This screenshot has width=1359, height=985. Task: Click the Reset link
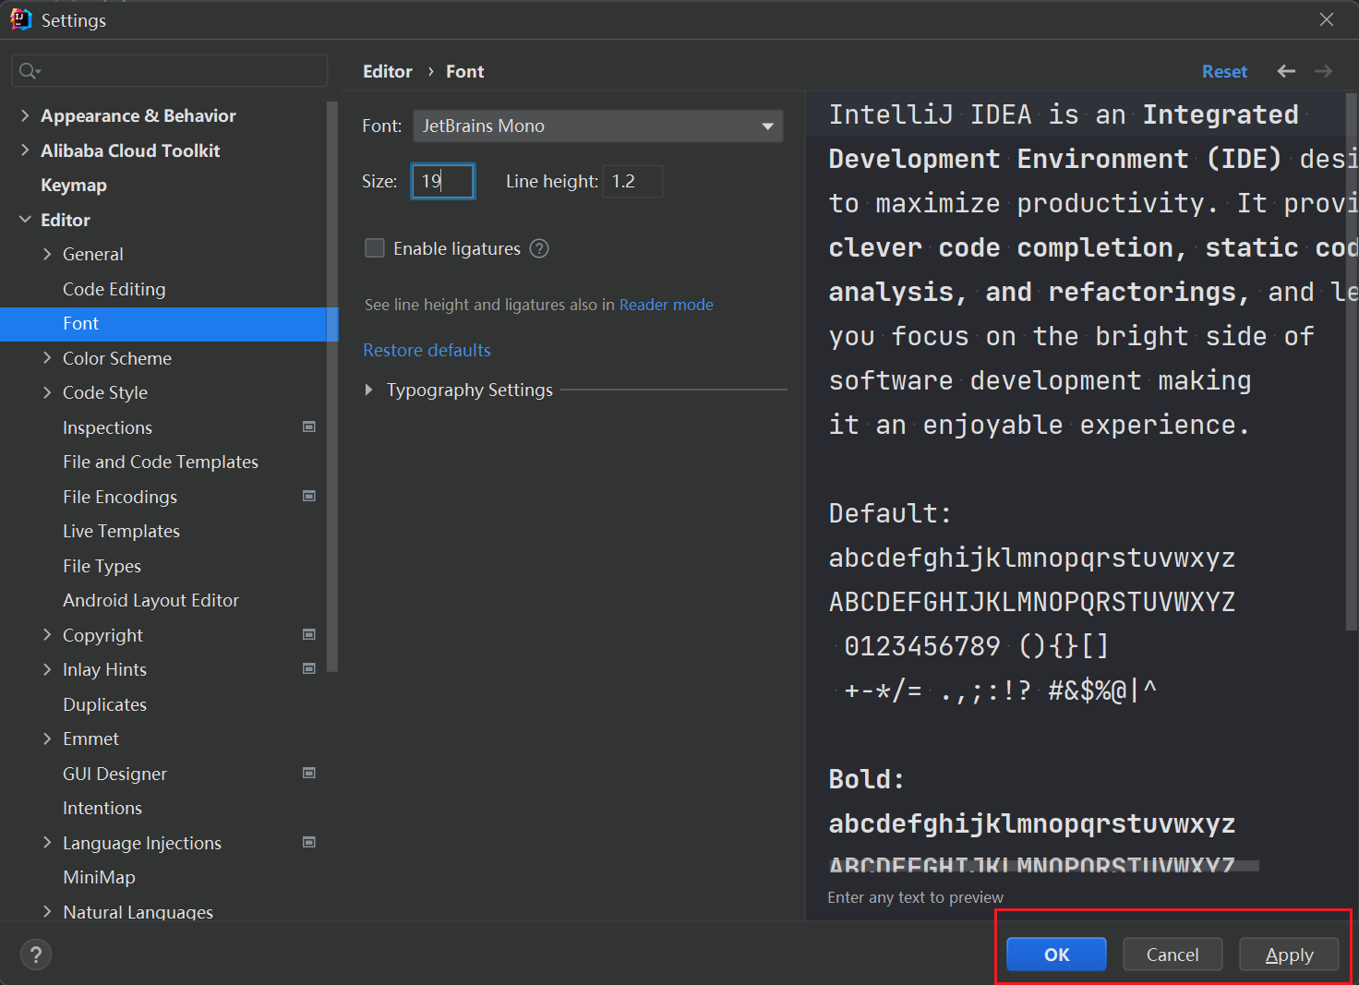[x=1224, y=71]
